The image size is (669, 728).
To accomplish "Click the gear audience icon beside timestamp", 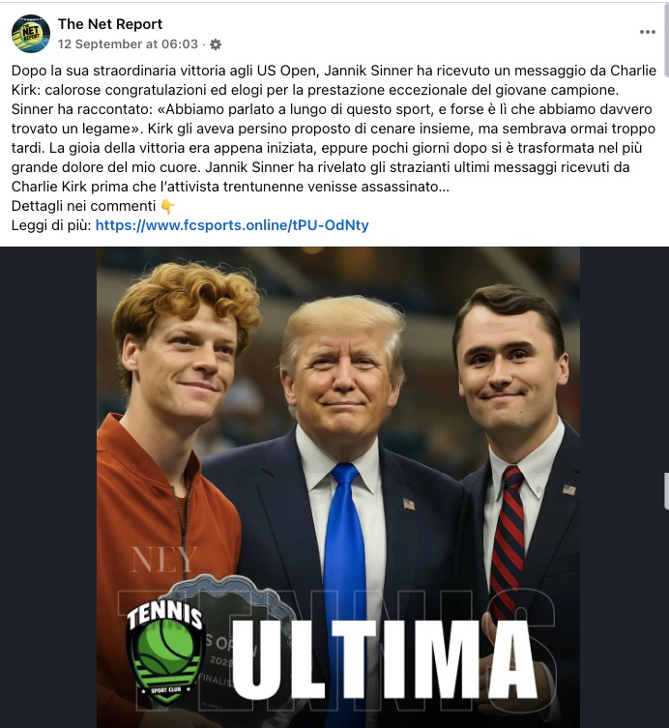I will [x=216, y=44].
